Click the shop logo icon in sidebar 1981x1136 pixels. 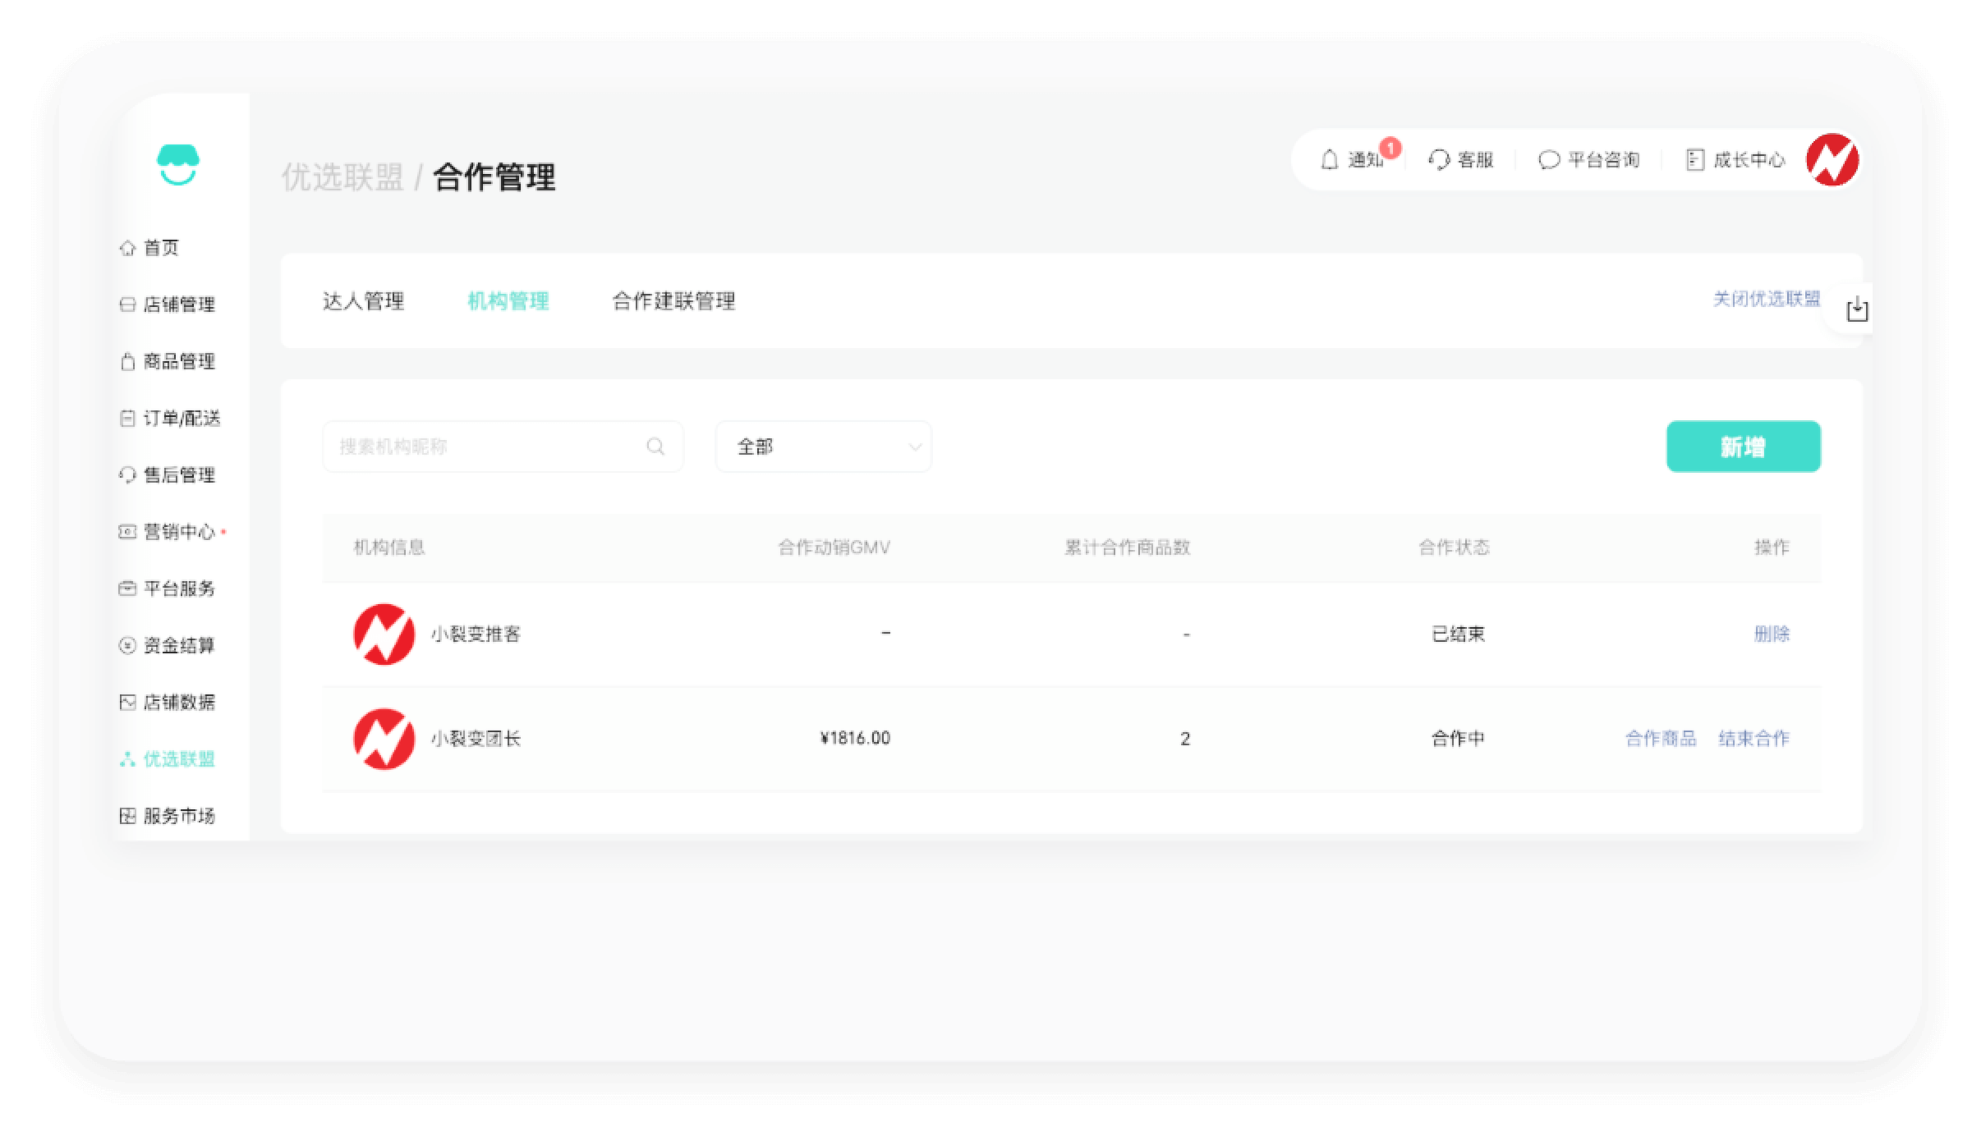pyautogui.click(x=177, y=165)
